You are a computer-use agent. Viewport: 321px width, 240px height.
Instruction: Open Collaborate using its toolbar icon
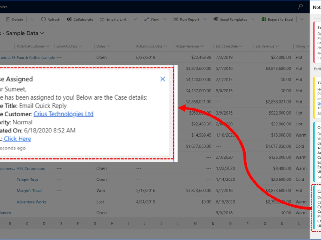[69, 19]
